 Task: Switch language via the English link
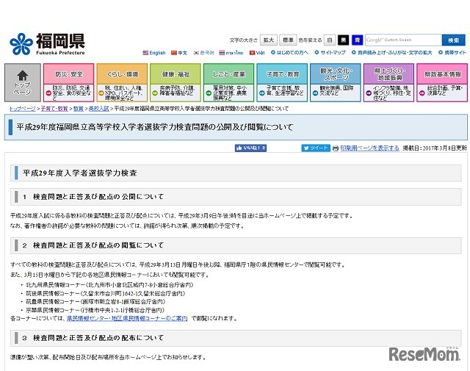[157, 53]
